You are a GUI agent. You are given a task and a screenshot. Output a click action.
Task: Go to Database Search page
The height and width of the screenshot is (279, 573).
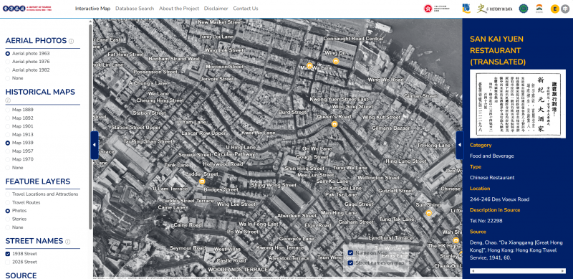click(135, 9)
